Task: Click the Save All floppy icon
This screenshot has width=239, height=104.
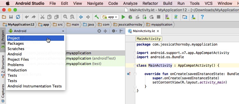Action: (11, 17)
